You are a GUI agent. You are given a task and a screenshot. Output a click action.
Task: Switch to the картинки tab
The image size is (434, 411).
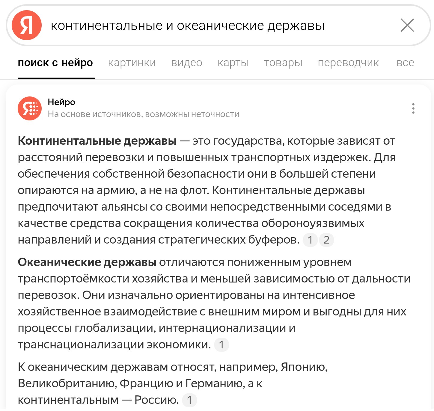(132, 63)
